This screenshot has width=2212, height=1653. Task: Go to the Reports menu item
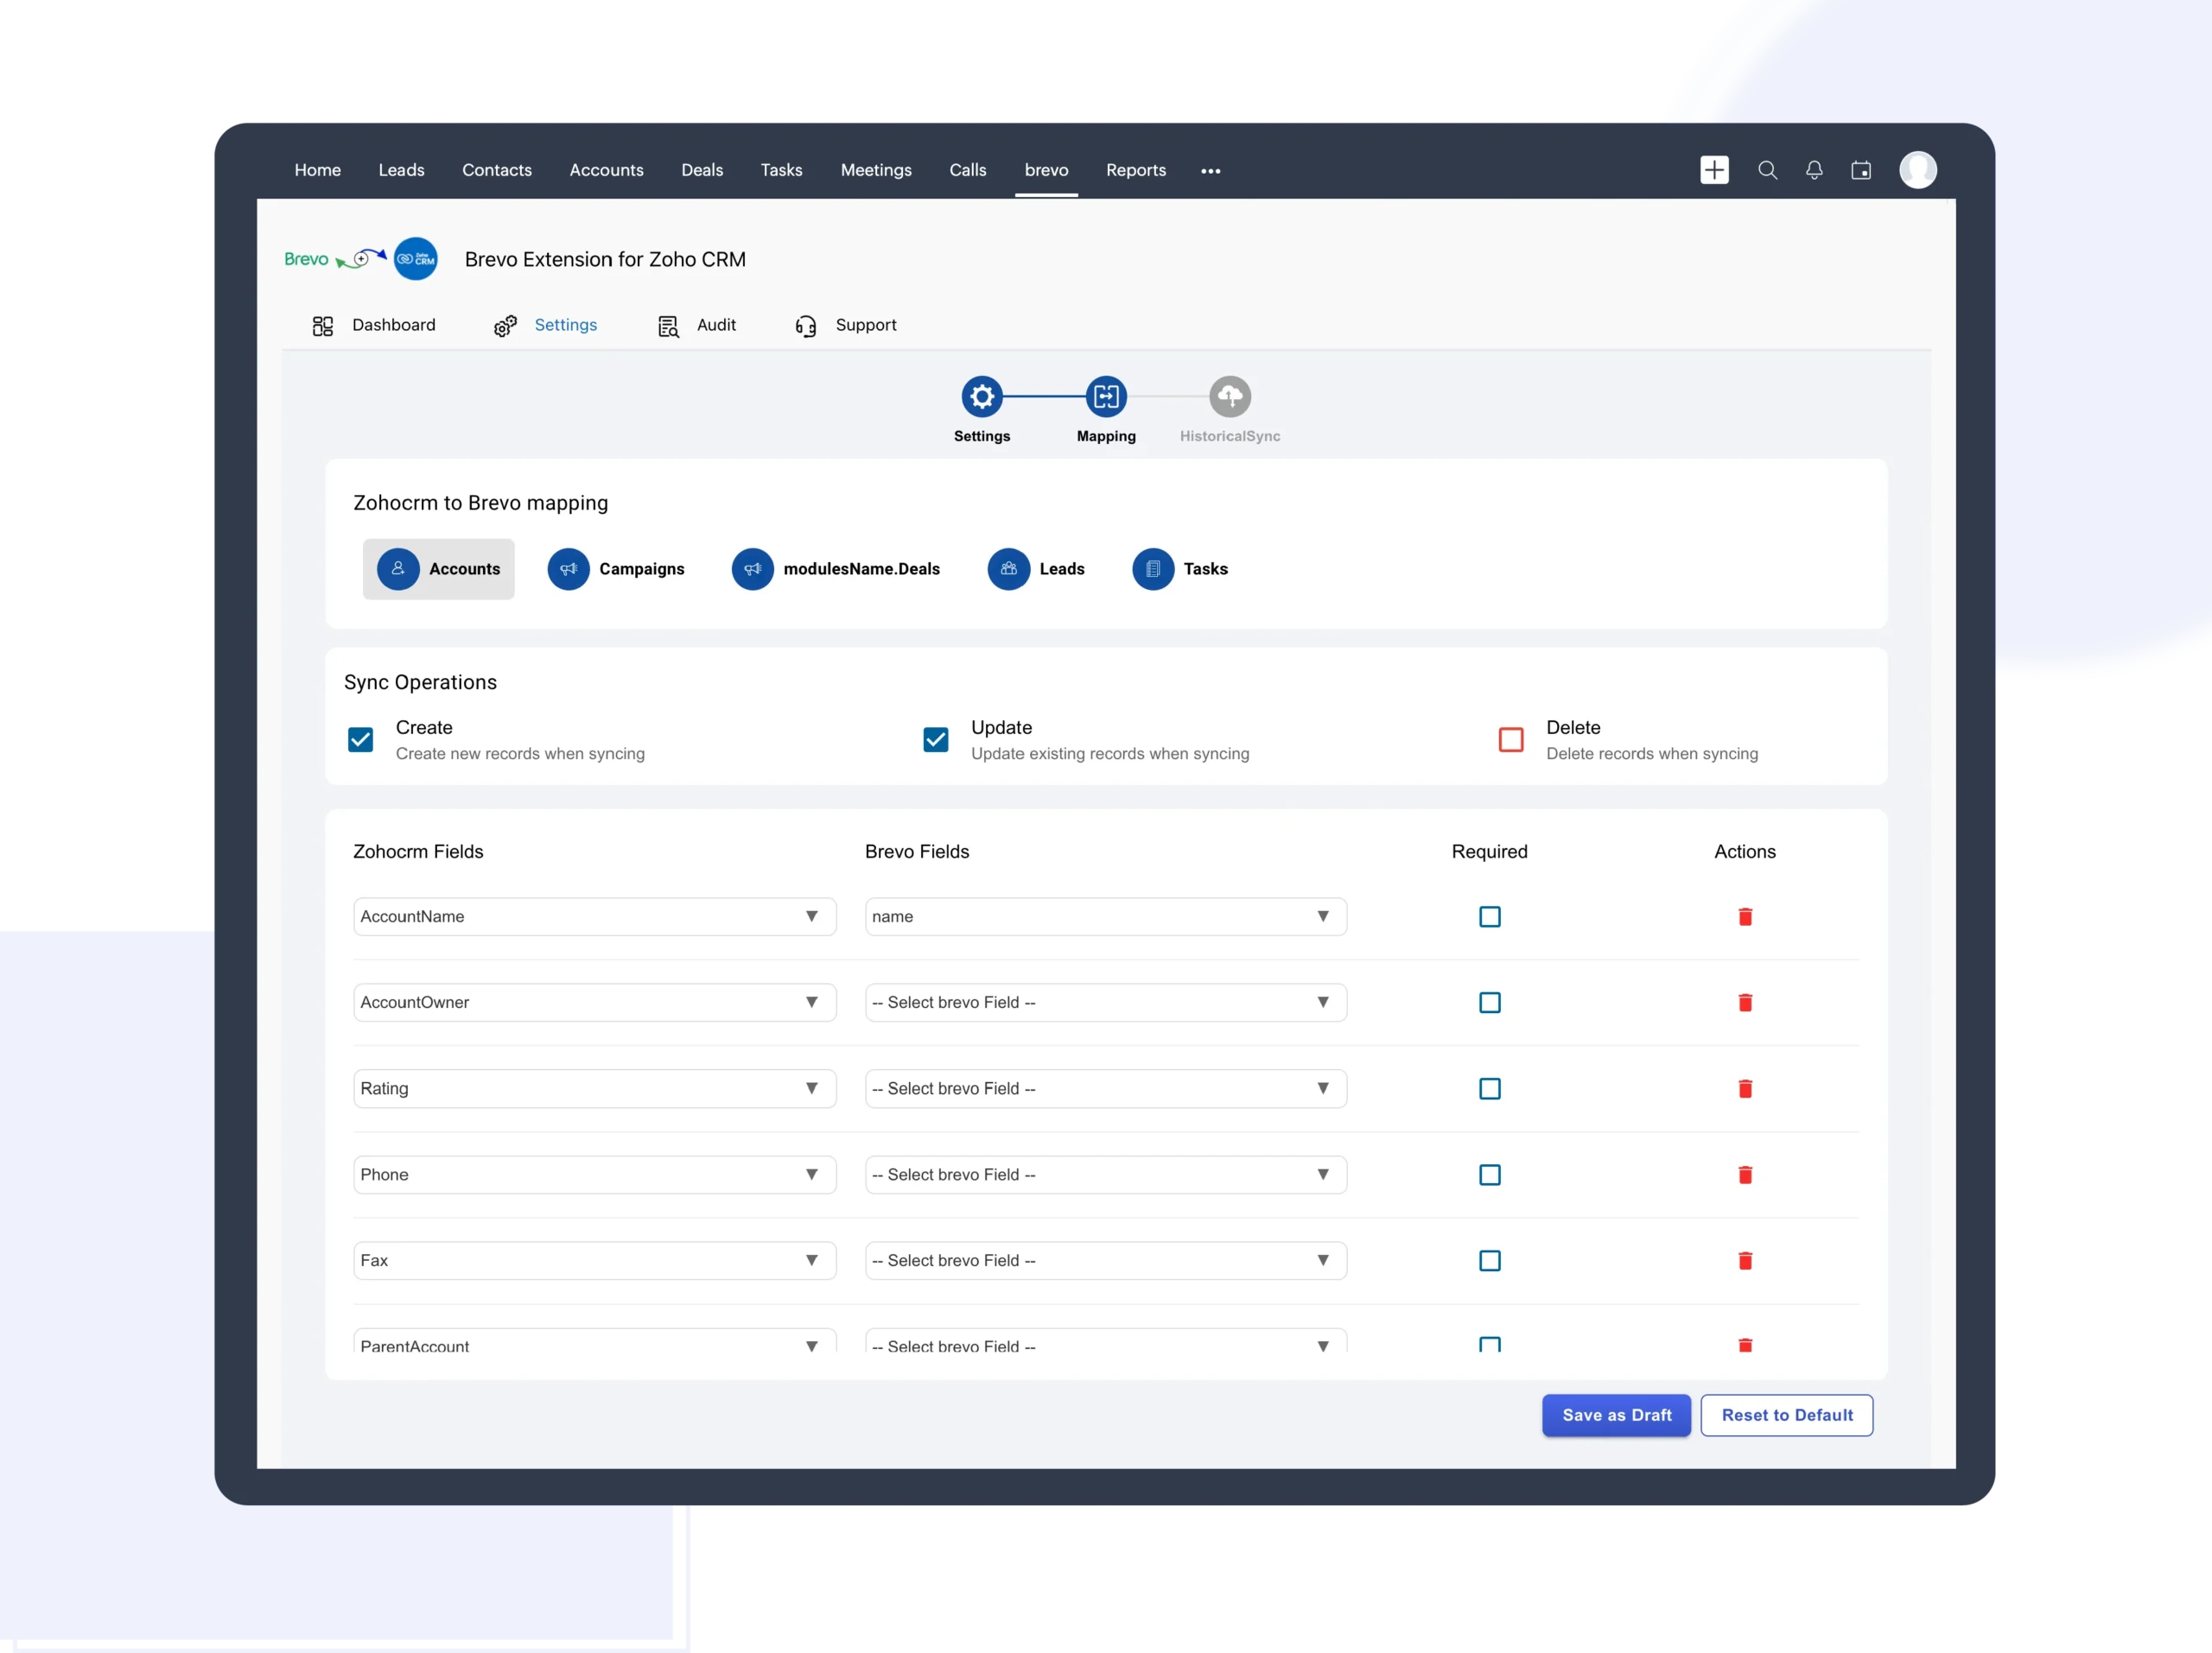(1135, 170)
